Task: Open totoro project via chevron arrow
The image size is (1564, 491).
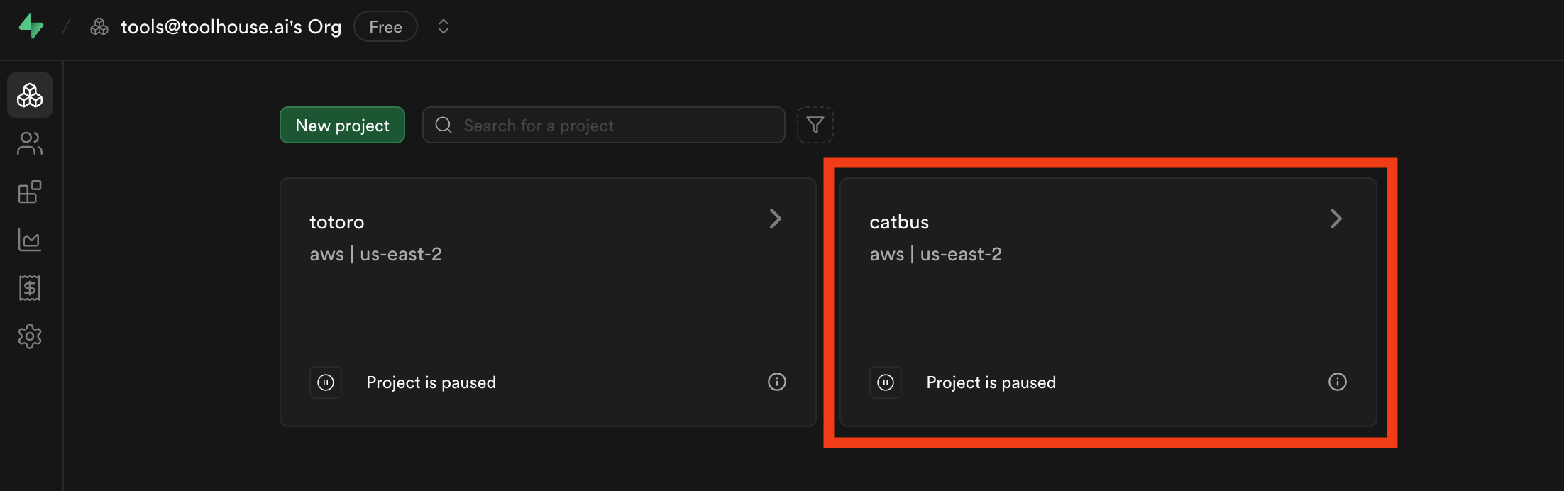Action: [x=776, y=219]
